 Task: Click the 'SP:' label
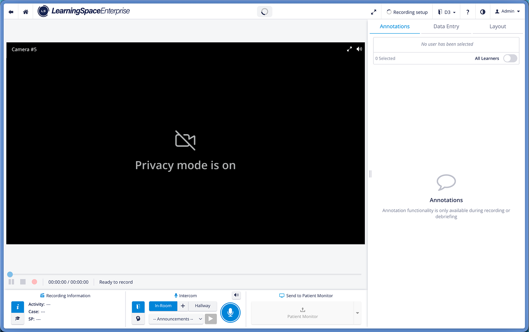coord(31,319)
